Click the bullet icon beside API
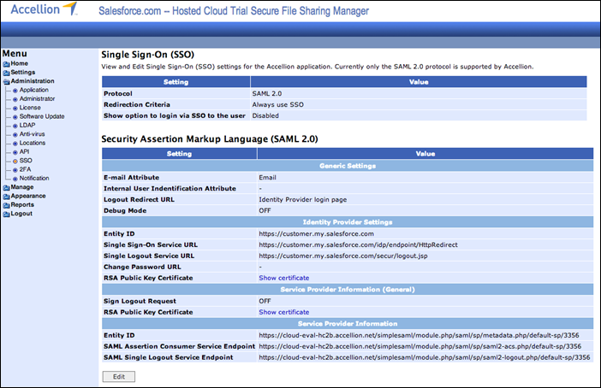The height and width of the screenshot is (388, 601). click(x=15, y=152)
